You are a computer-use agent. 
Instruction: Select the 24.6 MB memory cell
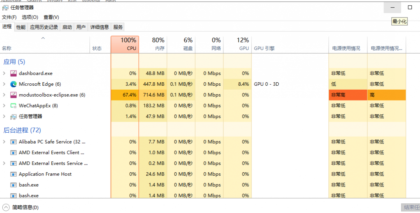pyautogui.click(x=153, y=174)
